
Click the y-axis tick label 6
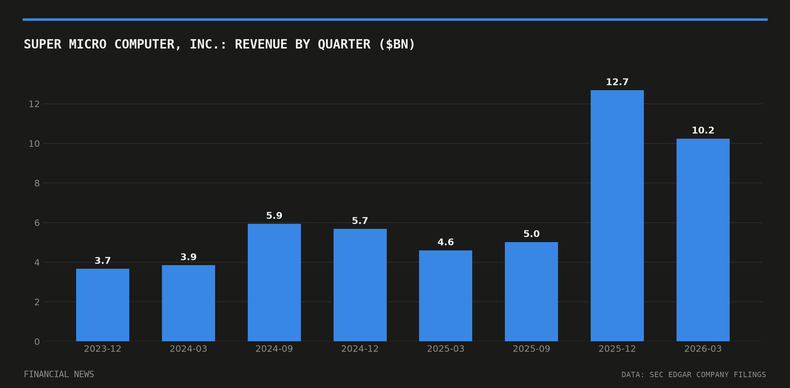point(37,223)
